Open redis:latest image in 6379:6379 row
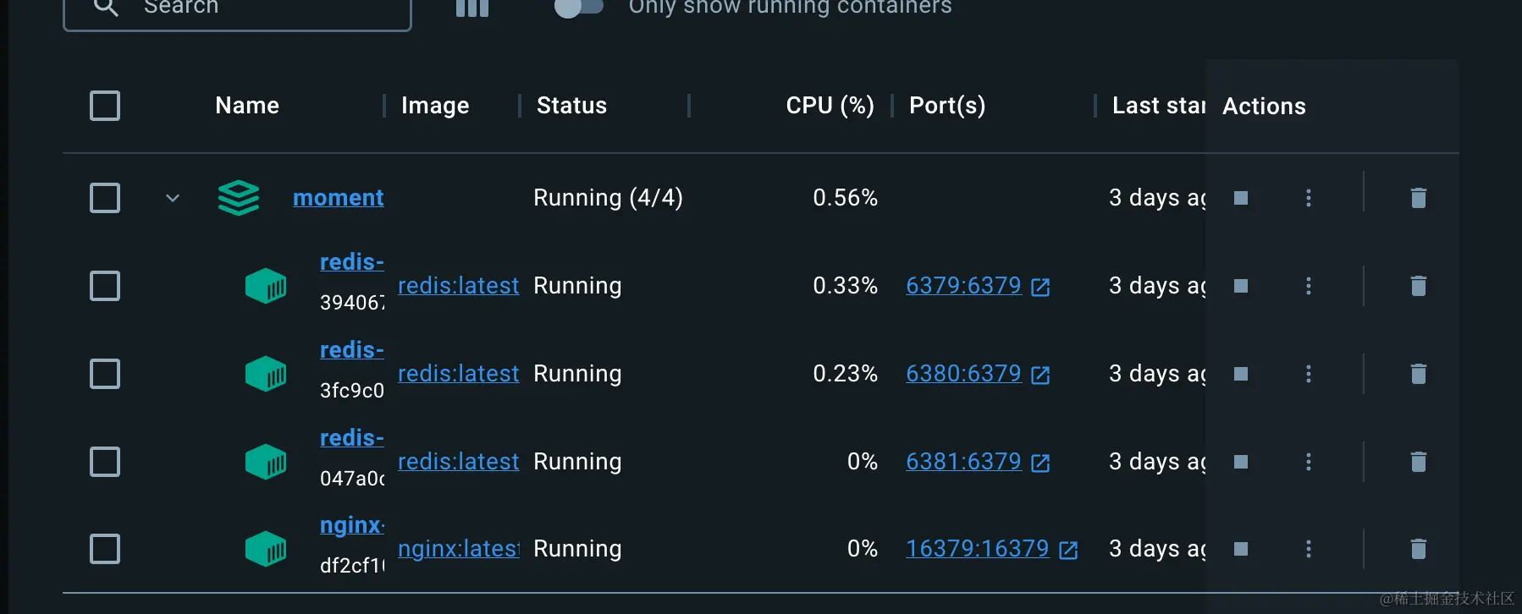 click(x=459, y=286)
